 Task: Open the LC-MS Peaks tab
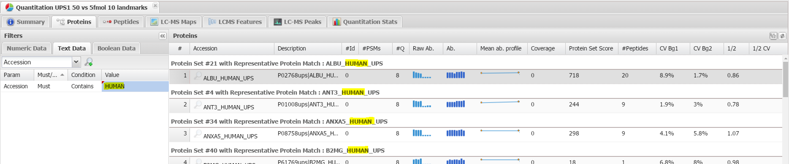coord(297,22)
